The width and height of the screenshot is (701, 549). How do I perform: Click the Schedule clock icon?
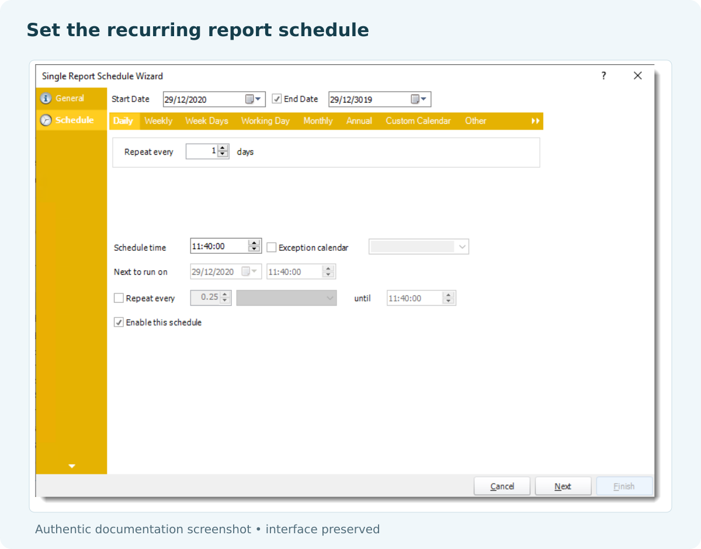click(x=46, y=120)
